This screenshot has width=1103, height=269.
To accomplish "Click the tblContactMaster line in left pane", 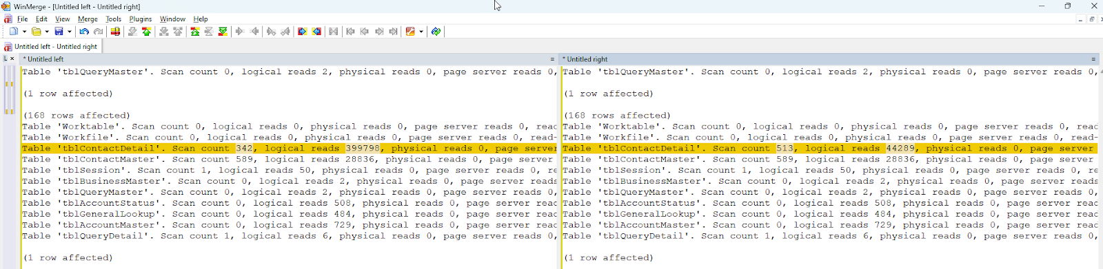I will point(290,160).
